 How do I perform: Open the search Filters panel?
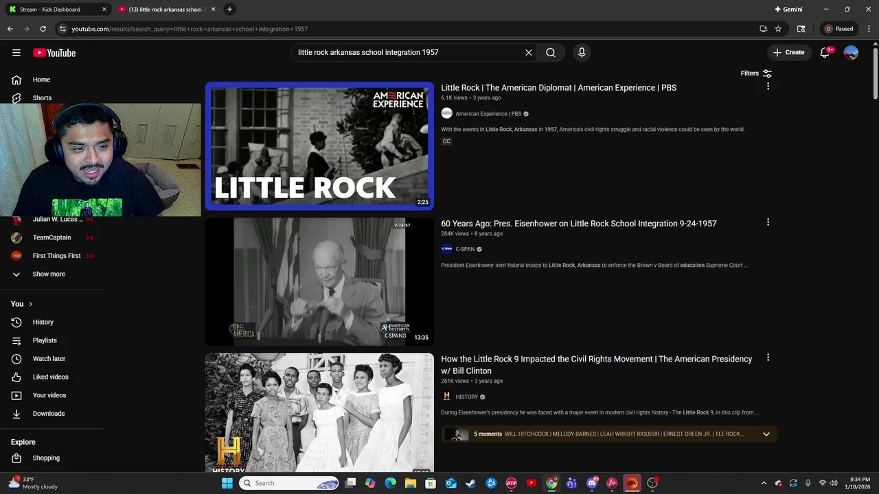coord(756,73)
